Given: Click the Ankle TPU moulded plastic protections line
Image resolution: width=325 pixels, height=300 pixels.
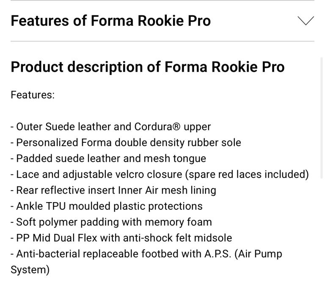Looking at the screenshot, I should (107, 206).
